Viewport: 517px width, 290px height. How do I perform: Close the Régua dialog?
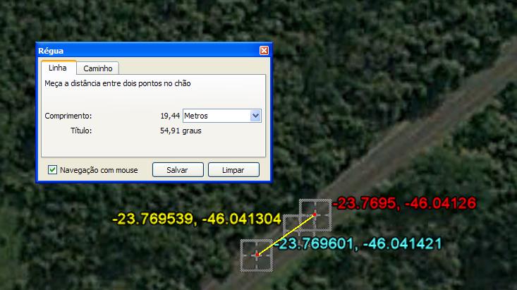[x=264, y=51]
